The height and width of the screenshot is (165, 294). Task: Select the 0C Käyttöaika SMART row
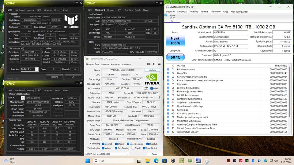pos(227,110)
